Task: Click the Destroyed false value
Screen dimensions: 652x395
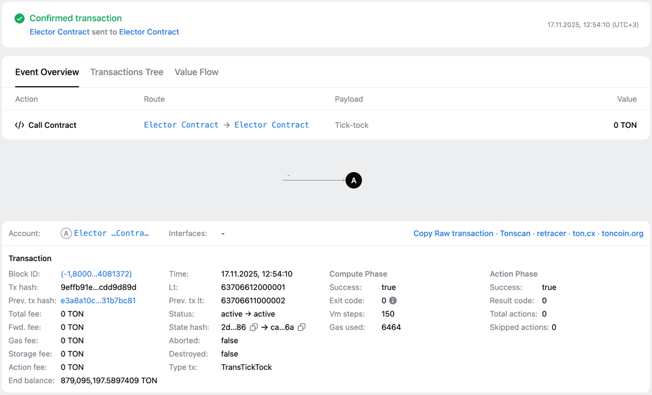Action: (229, 354)
